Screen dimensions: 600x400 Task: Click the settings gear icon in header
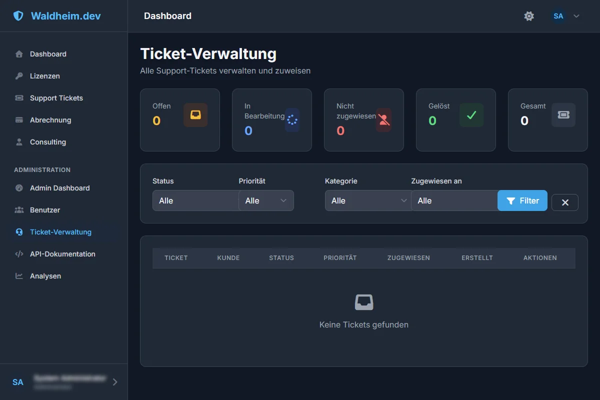tap(529, 16)
